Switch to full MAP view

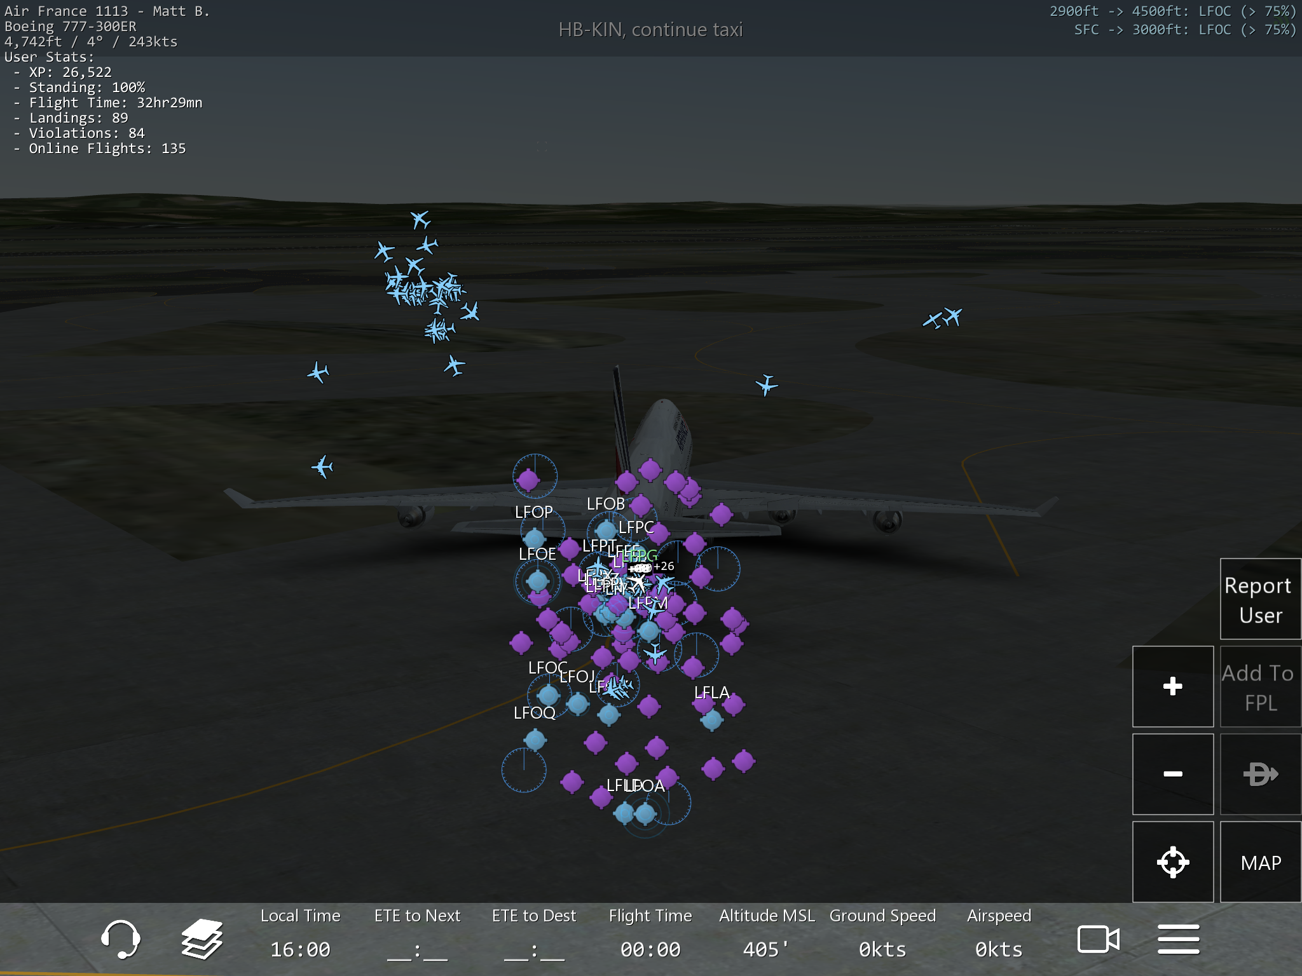click(x=1260, y=862)
